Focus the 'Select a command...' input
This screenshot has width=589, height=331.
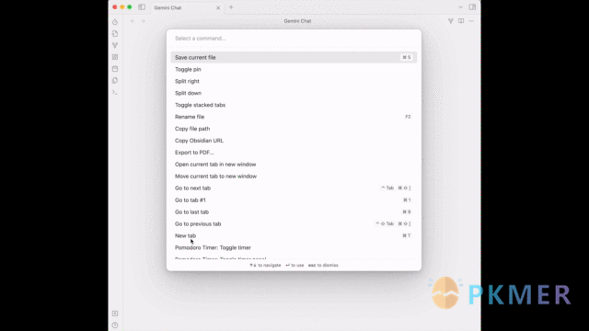pos(294,39)
